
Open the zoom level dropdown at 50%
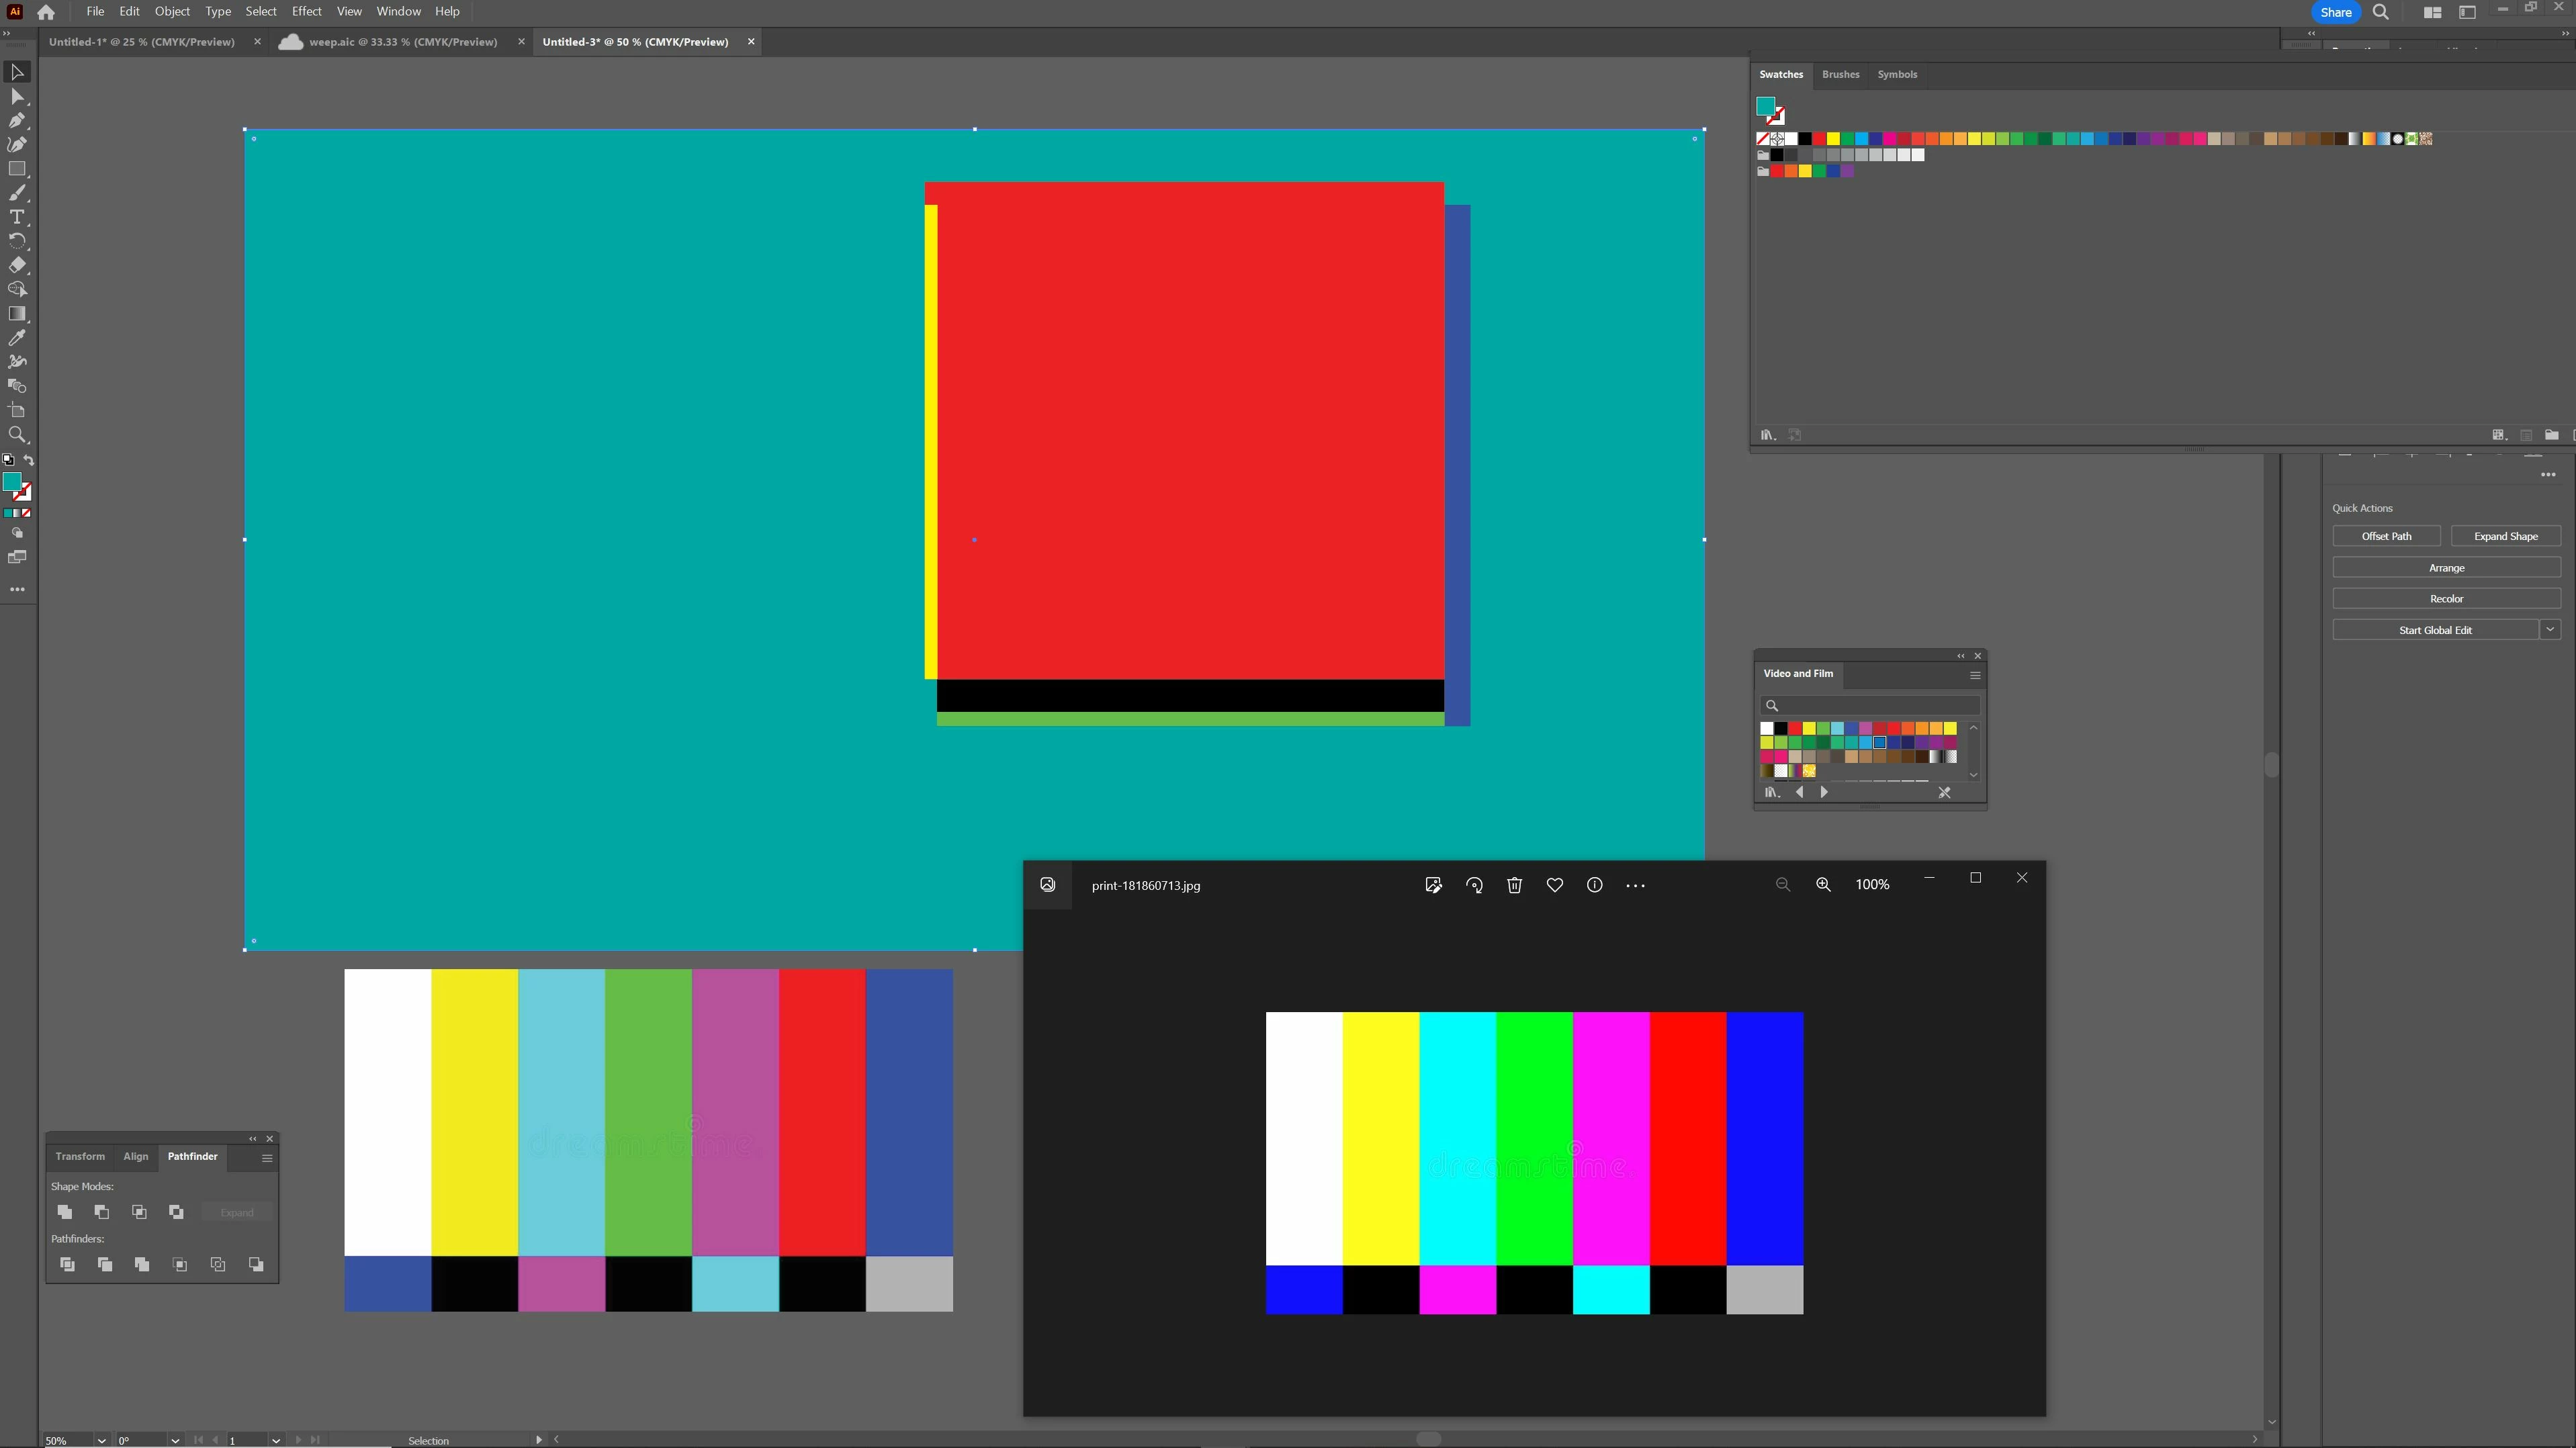click(101, 1440)
